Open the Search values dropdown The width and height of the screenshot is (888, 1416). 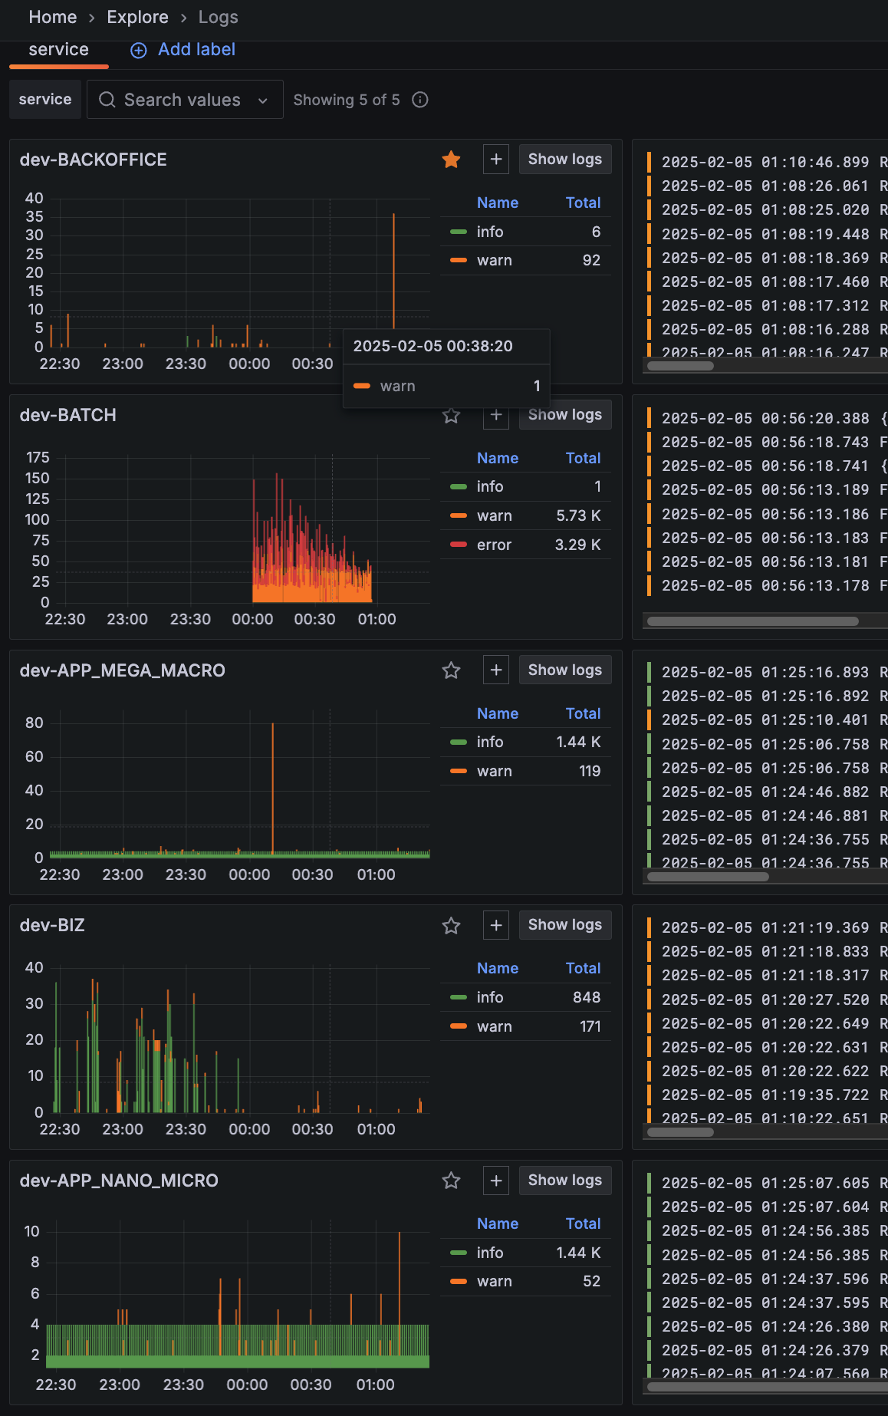pos(185,100)
